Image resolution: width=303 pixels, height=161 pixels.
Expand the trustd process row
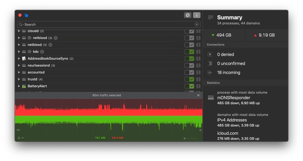[19, 79]
